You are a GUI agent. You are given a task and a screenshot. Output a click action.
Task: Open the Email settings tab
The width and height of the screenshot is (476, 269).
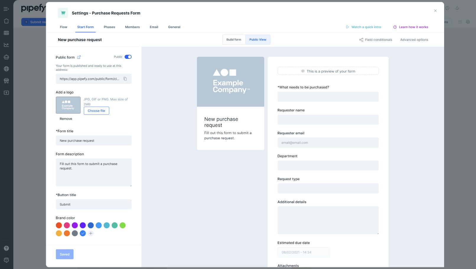coord(154,27)
